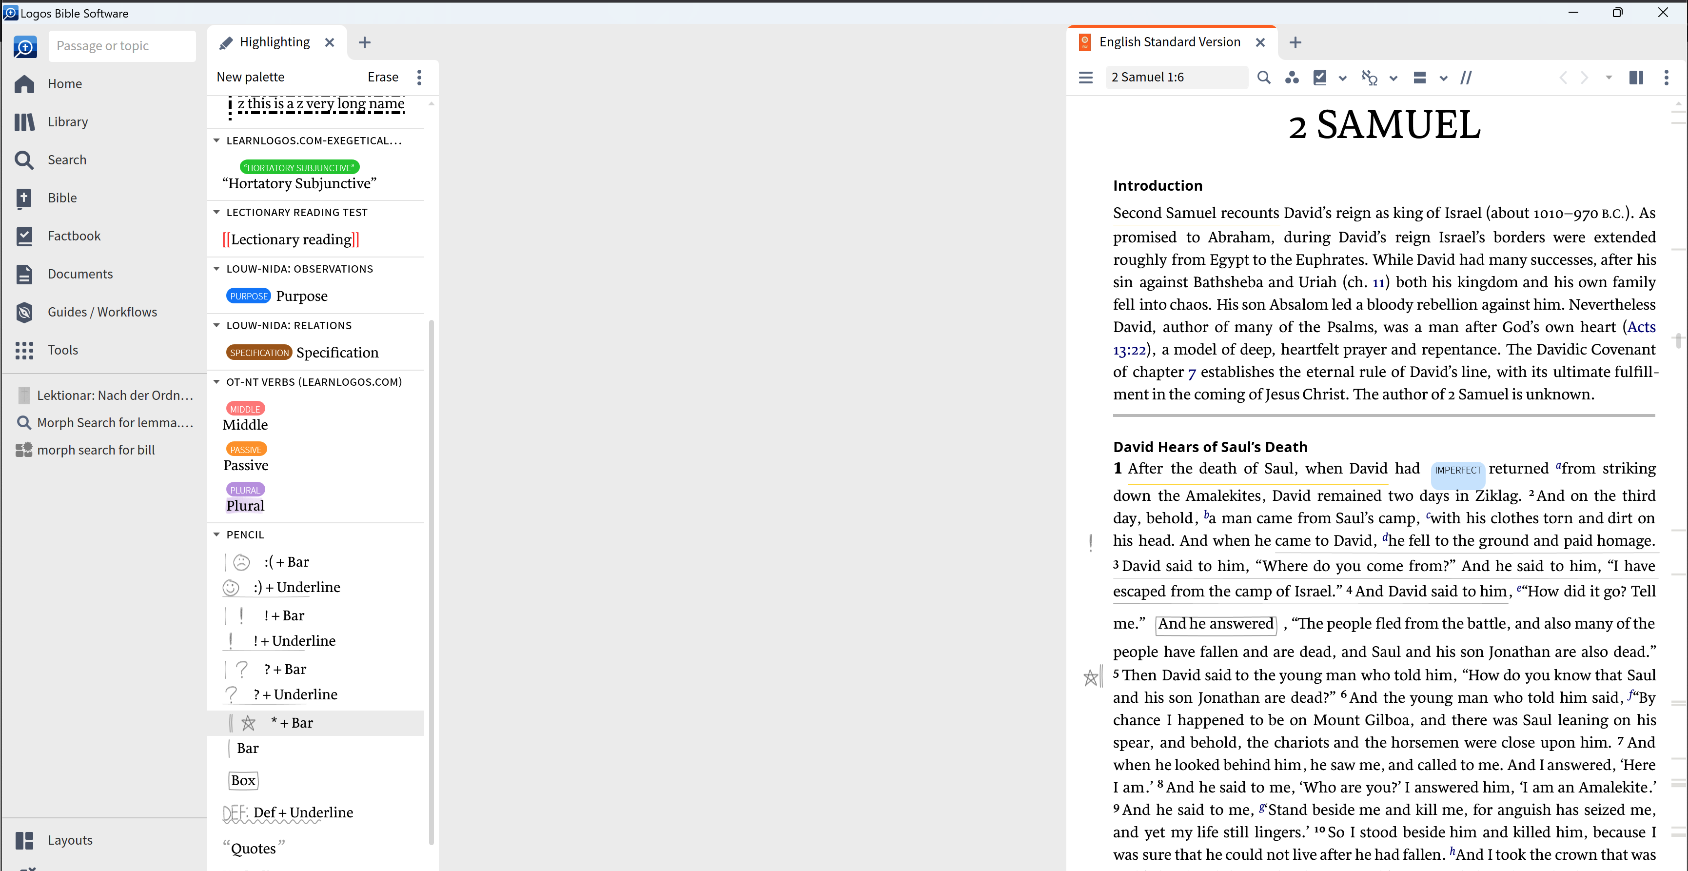Image resolution: width=1688 pixels, height=871 pixels.
Task: Open dropdown next to interlinear icon
Action: 1393,78
